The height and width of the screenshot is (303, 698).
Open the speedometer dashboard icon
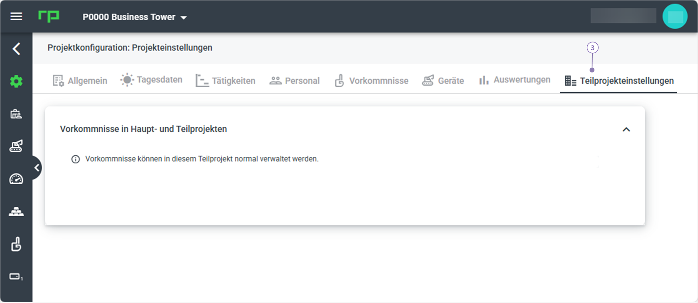(16, 179)
